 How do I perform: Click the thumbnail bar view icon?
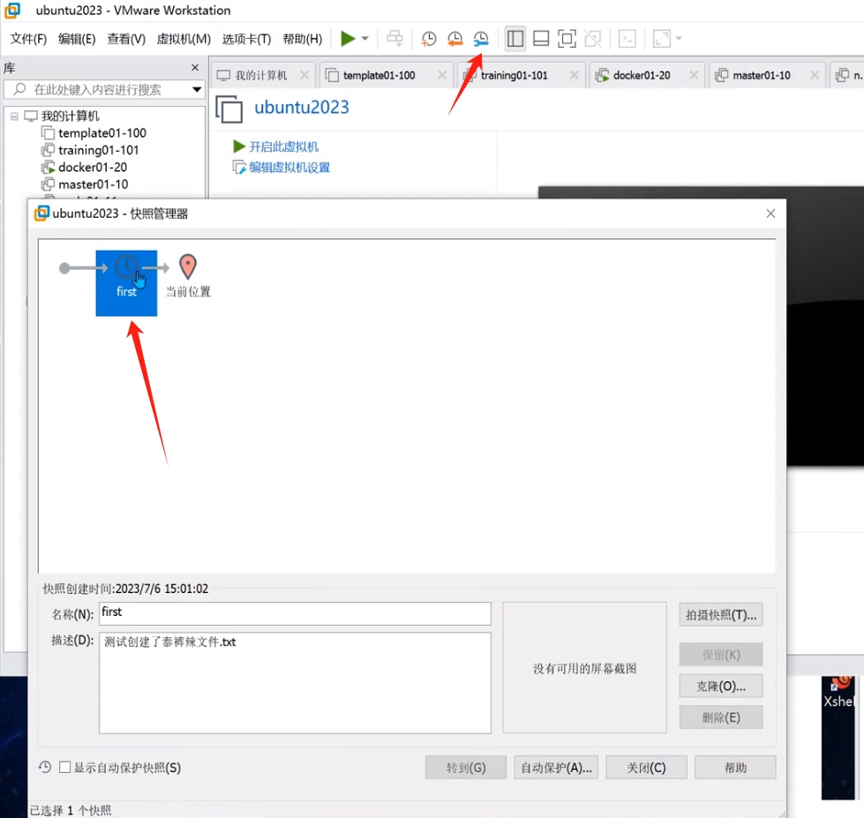point(541,39)
